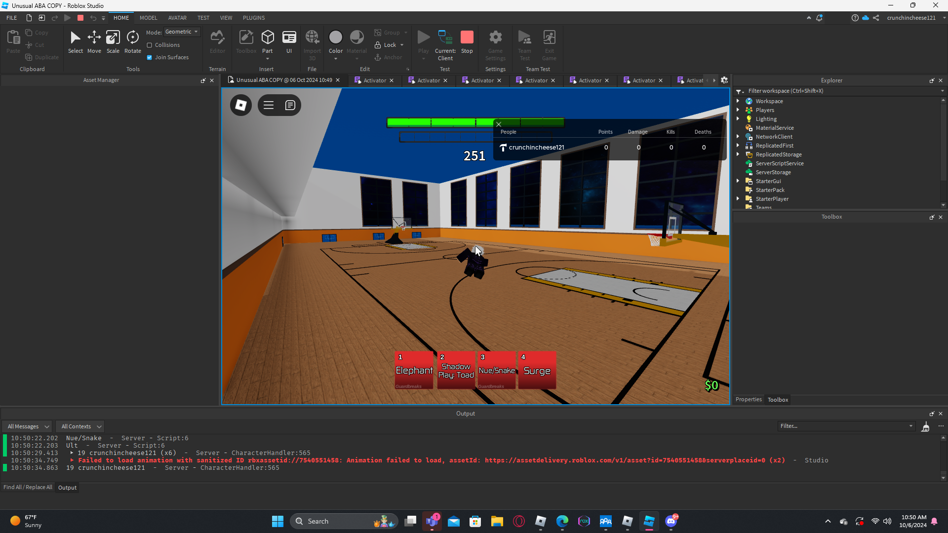Open the Color picker swatch
The width and height of the screenshot is (948, 533).
click(x=336, y=38)
